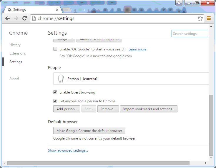The width and height of the screenshot is (216, 168).
Task: Click the horizontal scrollbar thumb
Action: pyautogui.click(x=98, y=163)
